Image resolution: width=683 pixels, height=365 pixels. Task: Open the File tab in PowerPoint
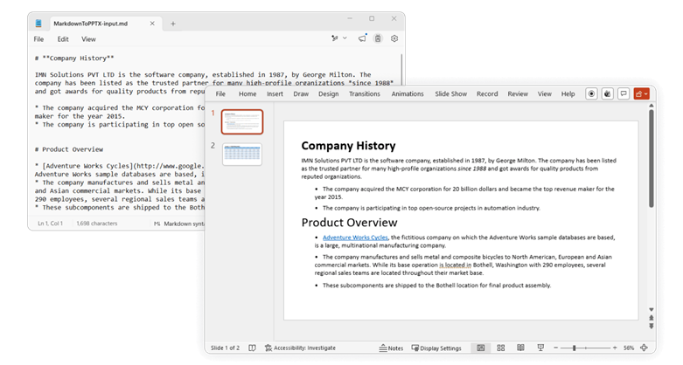pyautogui.click(x=221, y=94)
